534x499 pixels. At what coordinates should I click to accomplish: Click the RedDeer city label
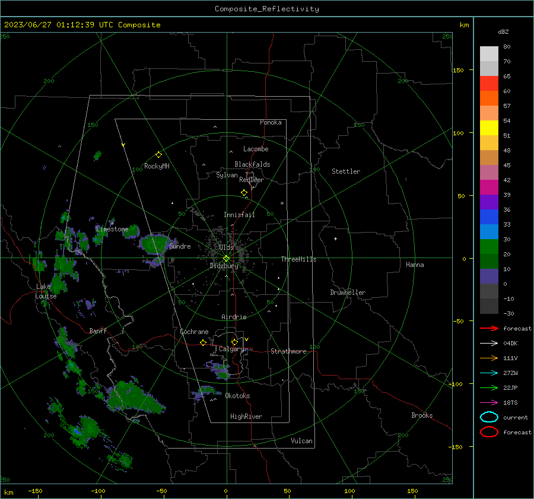[x=252, y=180]
